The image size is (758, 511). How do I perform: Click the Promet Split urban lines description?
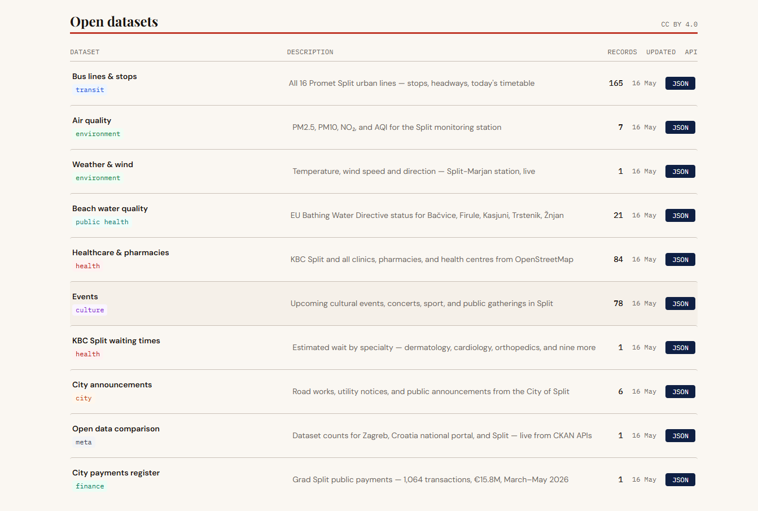click(411, 83)
